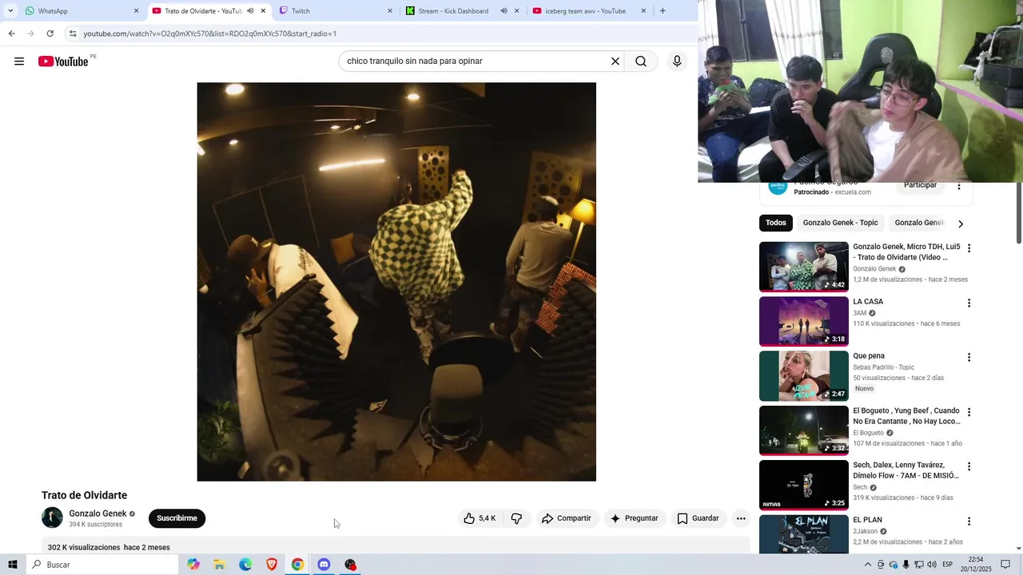Open options for the sponsored ad card

(x=959, y=185)
